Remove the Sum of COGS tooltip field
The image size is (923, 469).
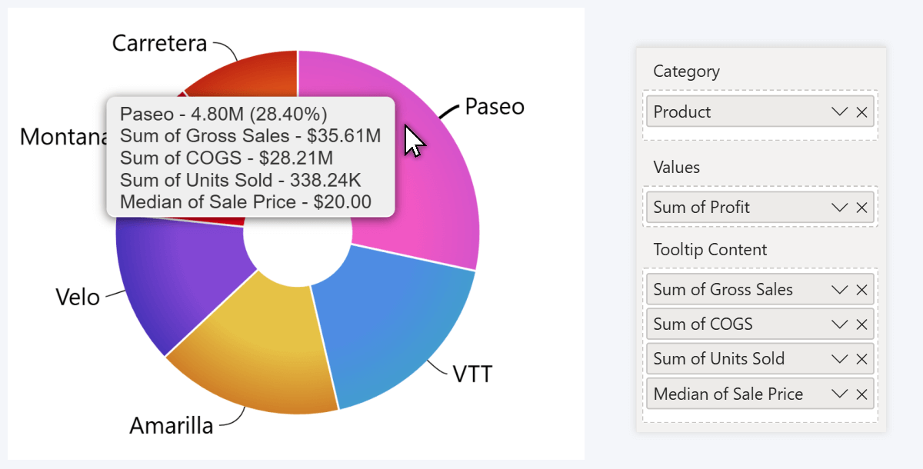pos(861,324)
